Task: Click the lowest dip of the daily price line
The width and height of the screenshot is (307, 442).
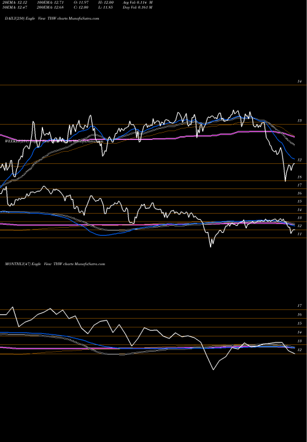Action: tap(286, 180)
